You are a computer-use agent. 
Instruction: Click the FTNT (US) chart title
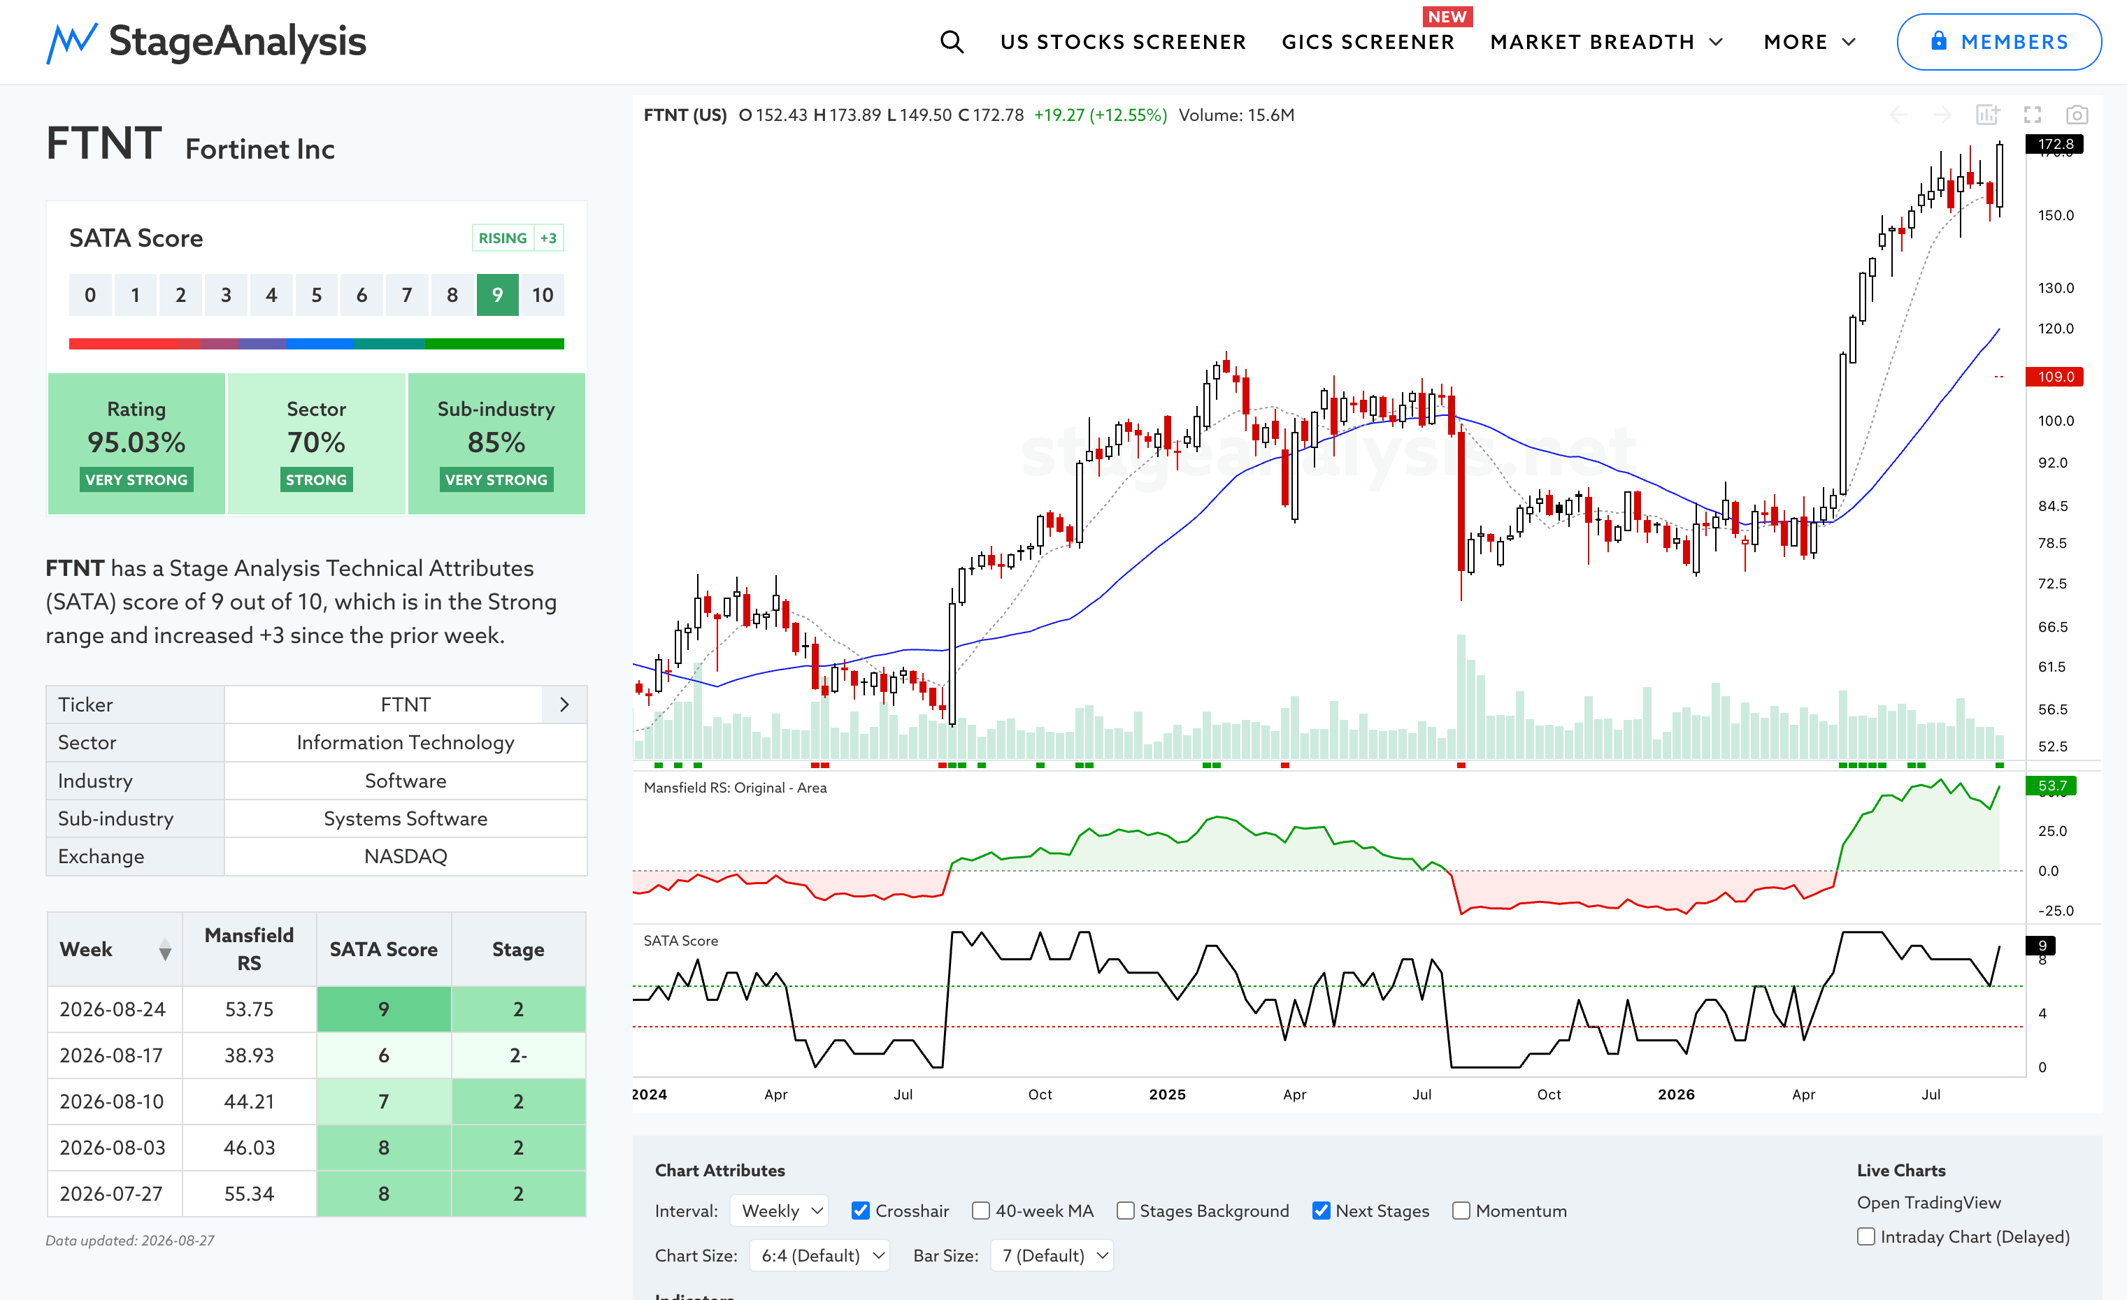coord(685,115)
